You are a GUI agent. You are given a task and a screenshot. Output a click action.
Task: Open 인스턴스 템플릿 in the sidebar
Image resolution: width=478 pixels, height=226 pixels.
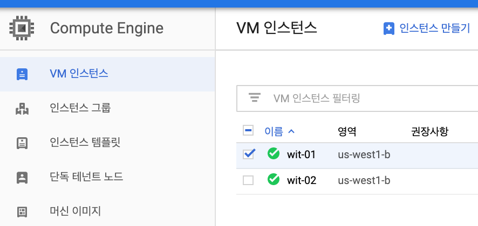point(107,143)
